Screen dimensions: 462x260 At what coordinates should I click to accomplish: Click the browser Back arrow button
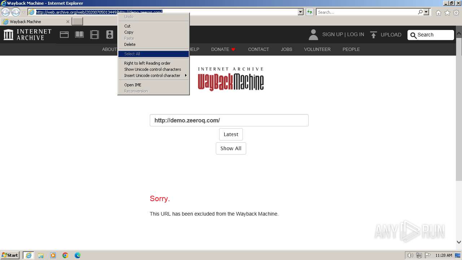coord(6,12)
